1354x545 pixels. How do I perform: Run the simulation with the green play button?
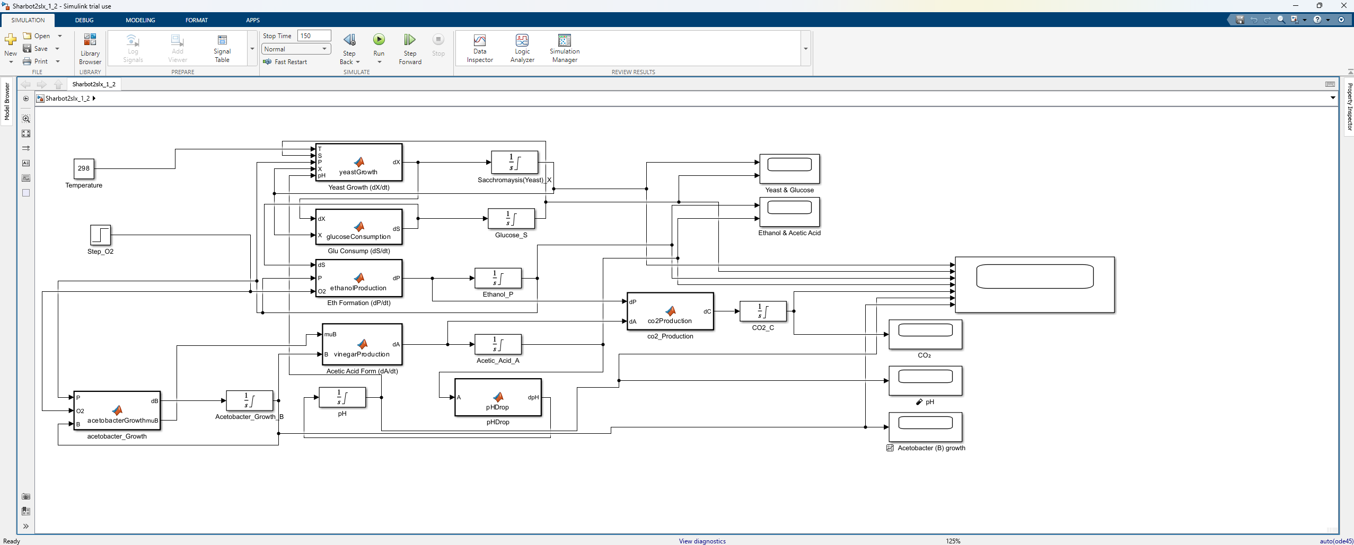tap(379, 40)
